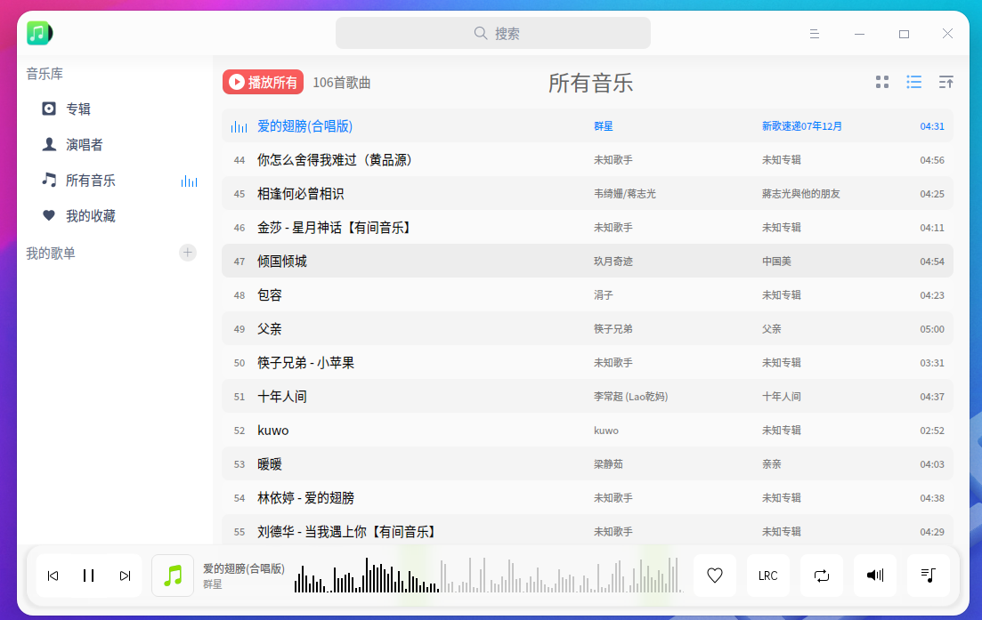Pause the current song
982x620 pixels.
tap(88, 576)
